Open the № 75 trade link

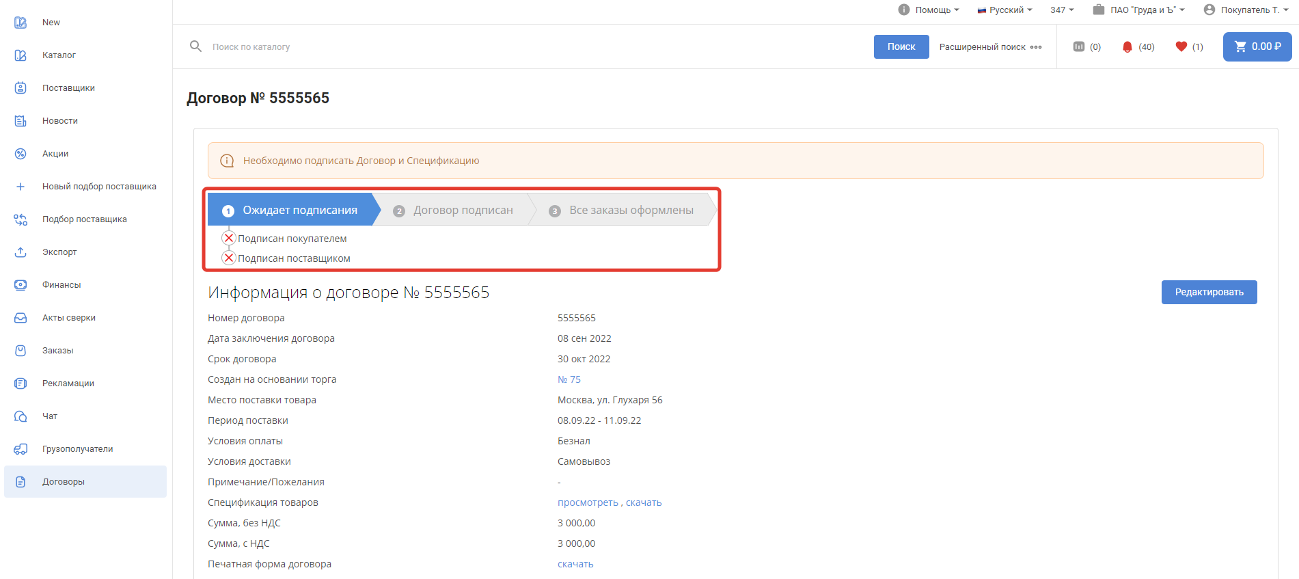(569, 379)
